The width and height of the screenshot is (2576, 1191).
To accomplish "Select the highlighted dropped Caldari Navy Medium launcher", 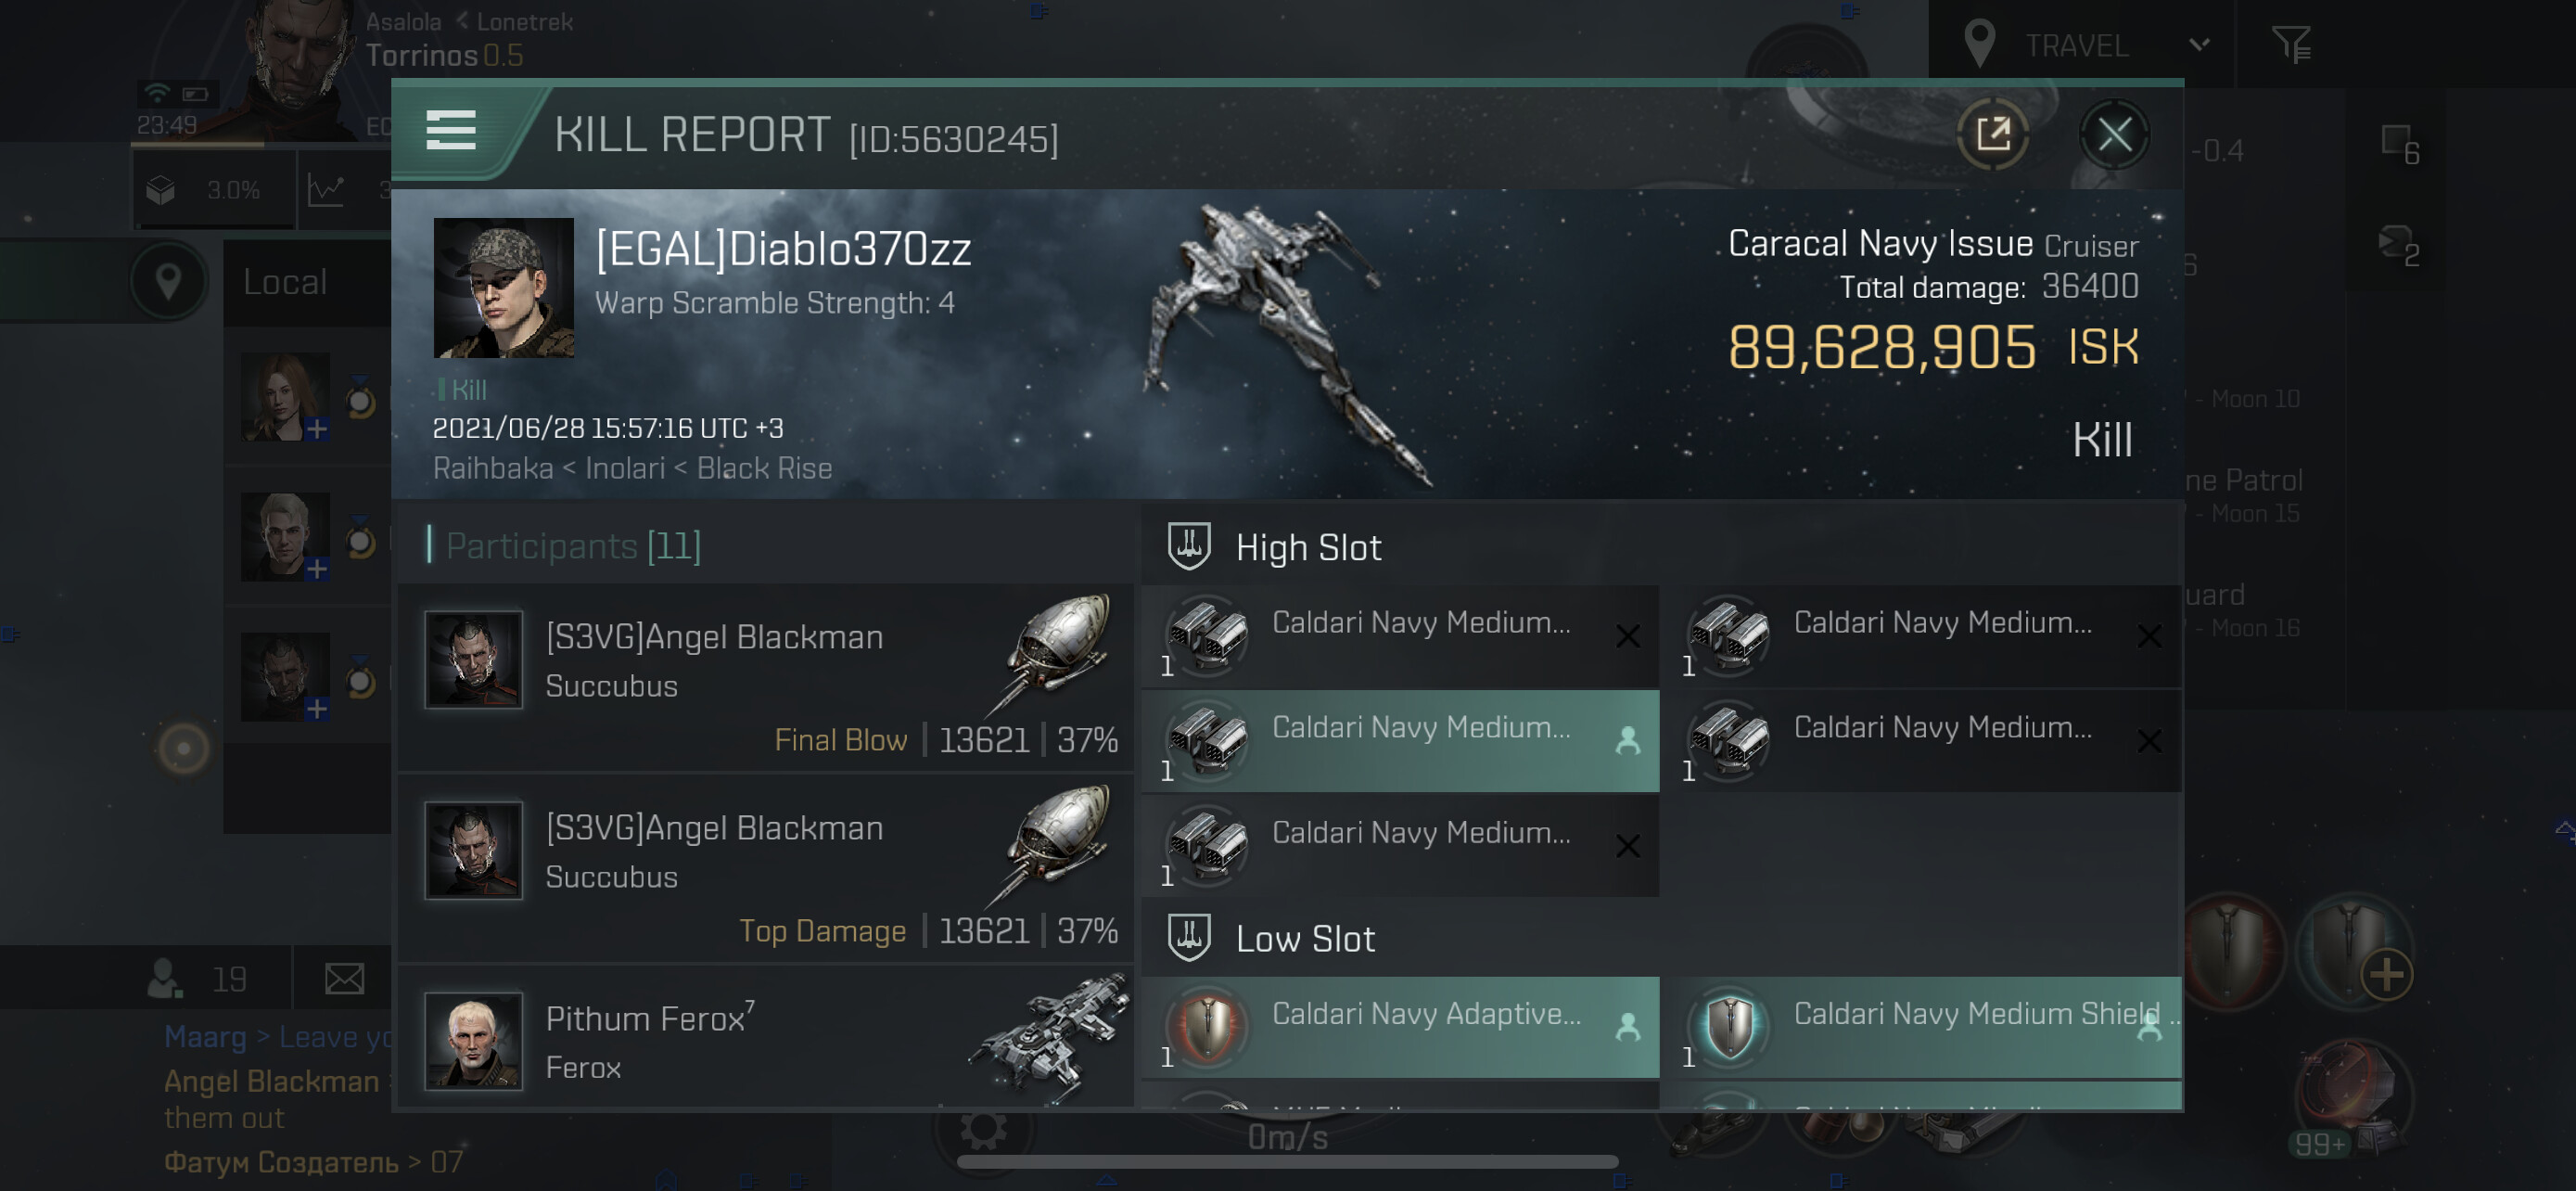I will click(x=1400, y=741).
